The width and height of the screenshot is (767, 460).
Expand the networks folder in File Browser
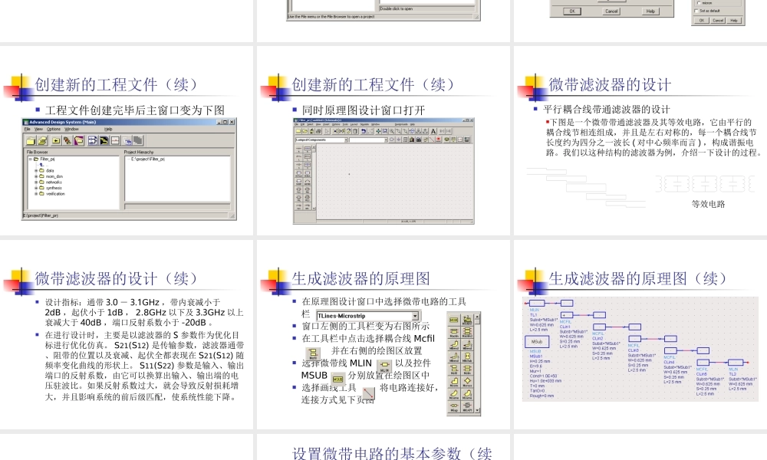click(36, 182)
